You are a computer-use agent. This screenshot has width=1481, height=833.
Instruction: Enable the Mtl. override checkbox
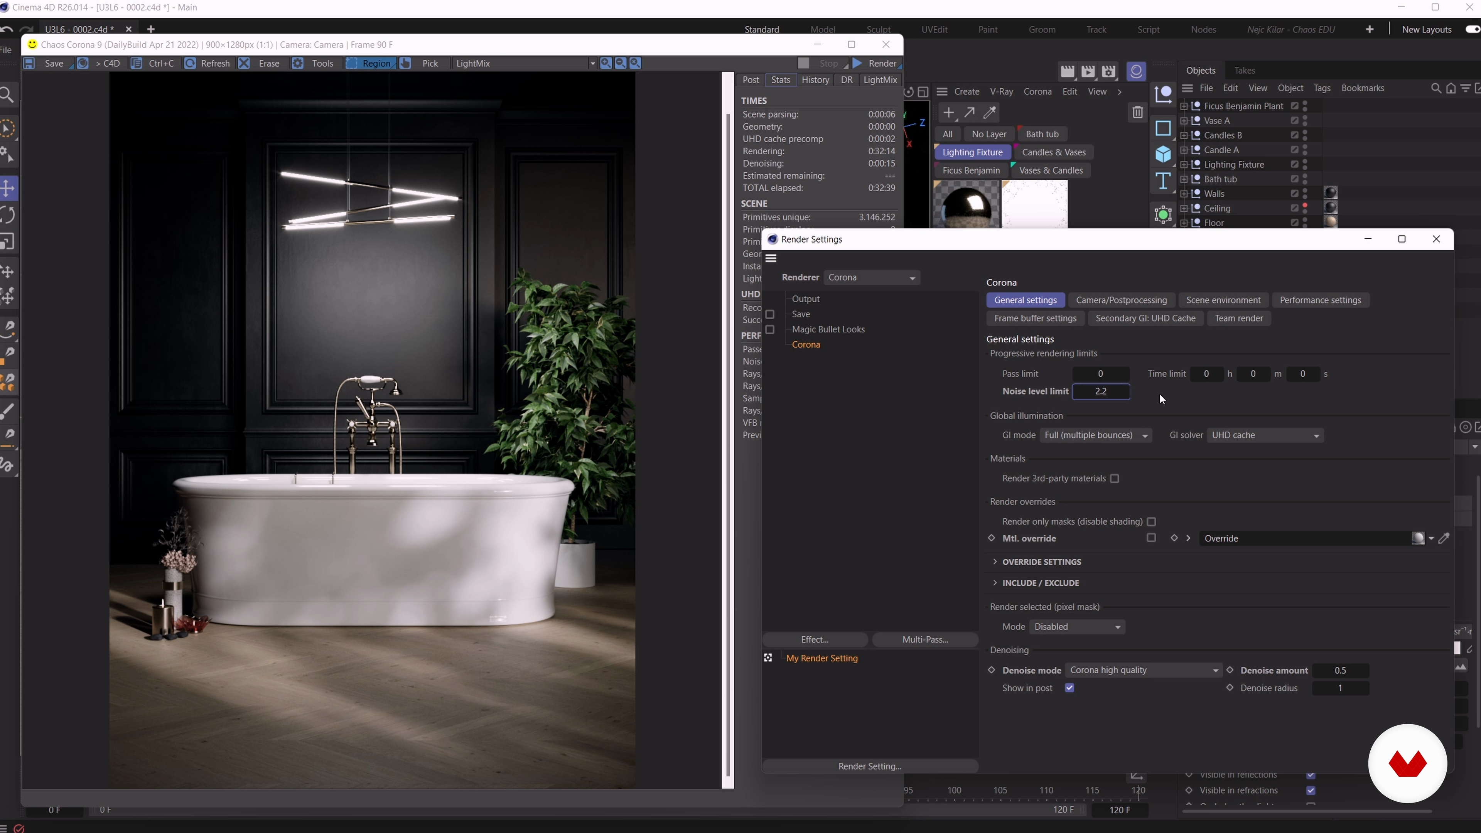[1151, 538]
